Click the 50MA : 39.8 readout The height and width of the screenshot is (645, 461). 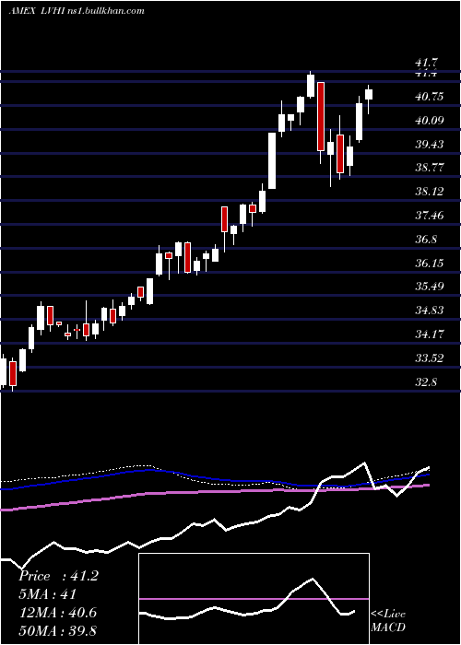tap(57, 630)
